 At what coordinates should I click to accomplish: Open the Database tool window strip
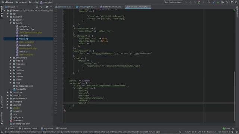pos(238,12)
